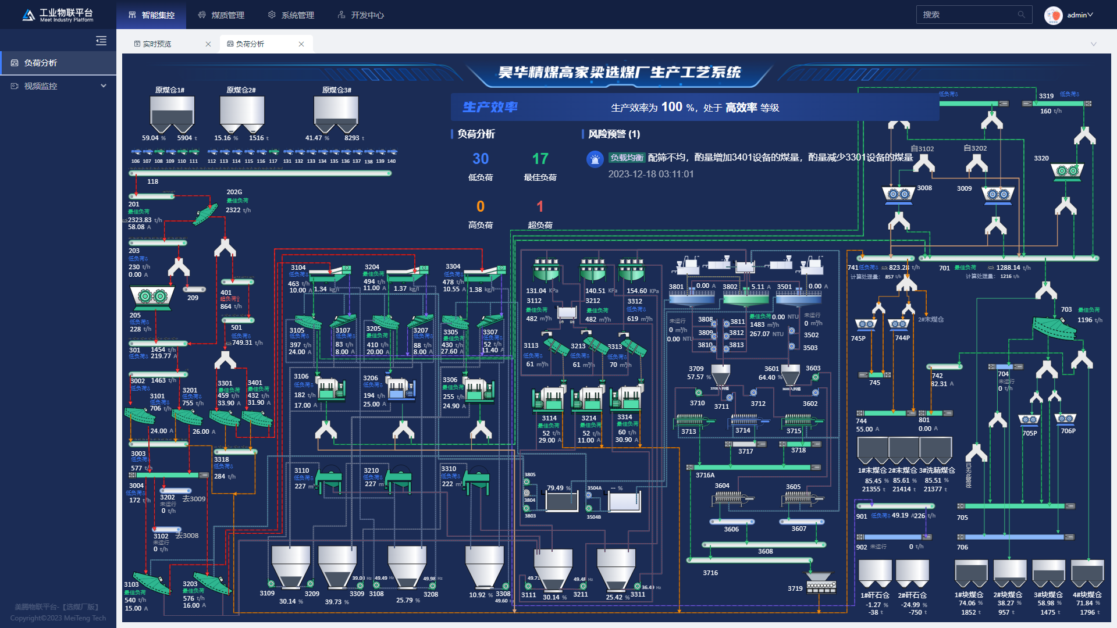Select the 3802 thickener tank icon

pos(746,298)
